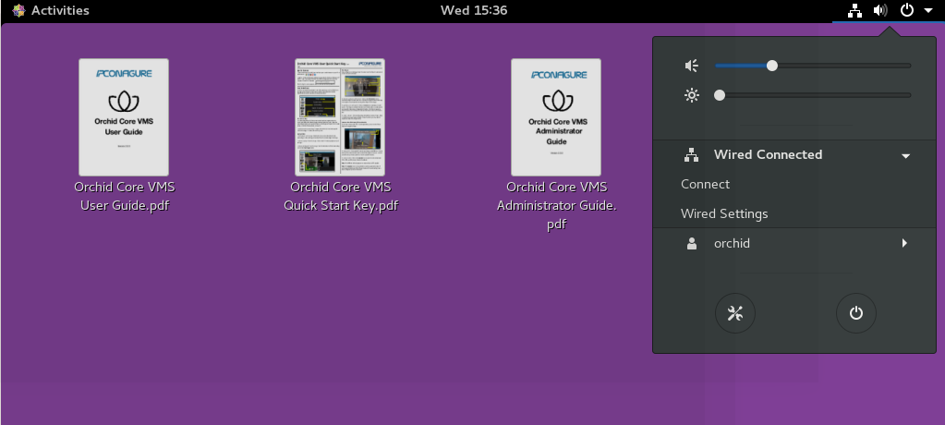Click the 'Orchid Core VMS User Guide.pdf' label
Viewport: 945px width, 425px height.
[125, 196]
